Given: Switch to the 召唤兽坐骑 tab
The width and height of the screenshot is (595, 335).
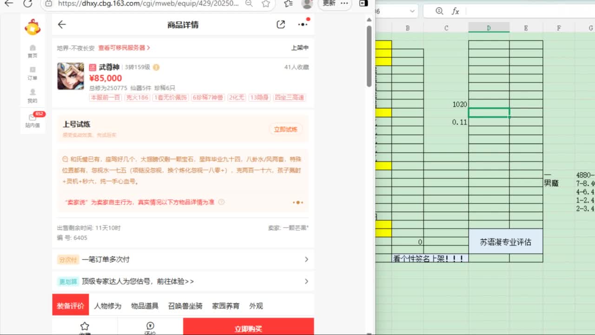Looking at the screenshot, I should click(x=185, y=306).
